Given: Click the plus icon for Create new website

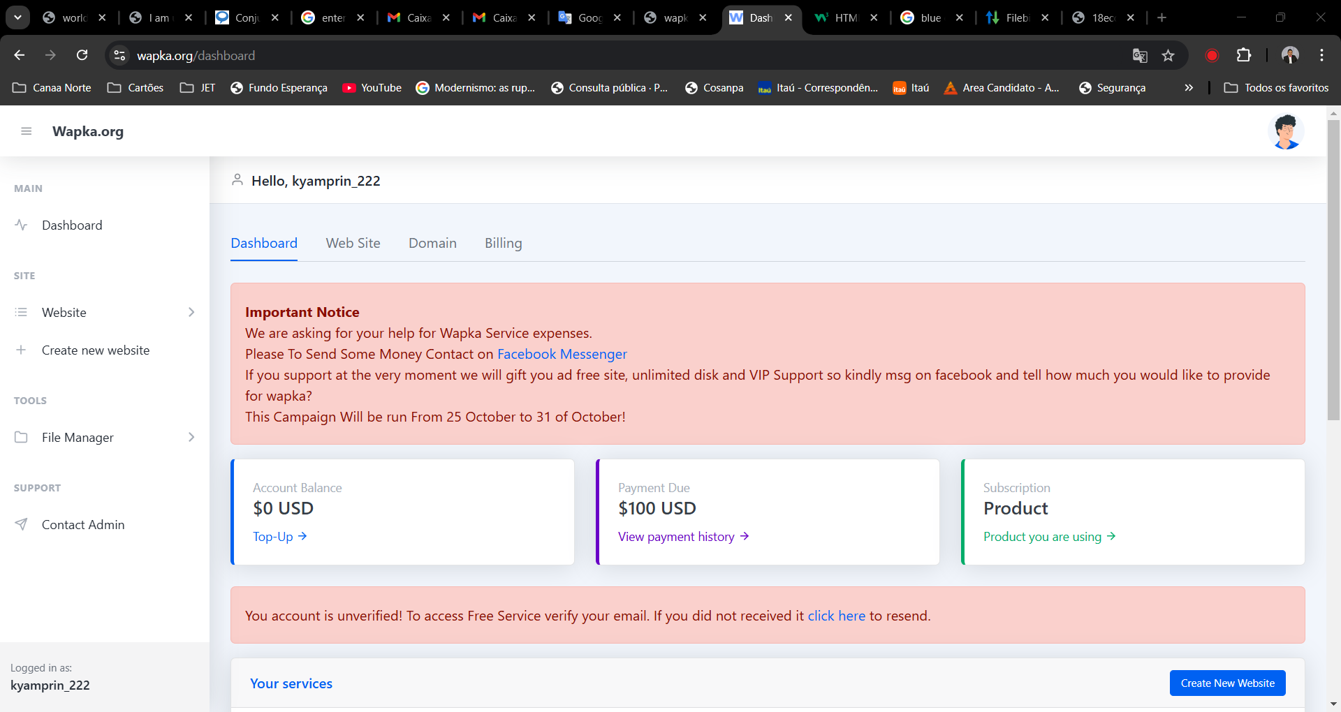Looking at the screenshot, I should click(x=21, y=350).
